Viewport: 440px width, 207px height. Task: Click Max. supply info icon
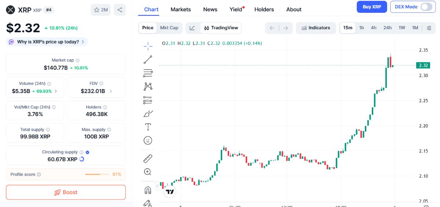click(109, 130)
